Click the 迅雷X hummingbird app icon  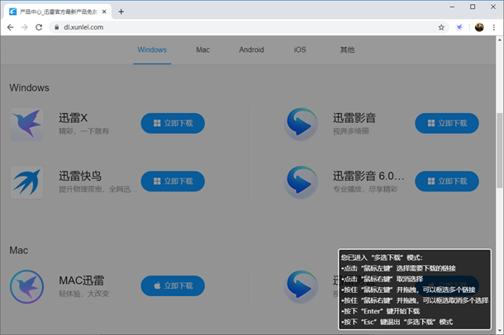pos(27,123)
